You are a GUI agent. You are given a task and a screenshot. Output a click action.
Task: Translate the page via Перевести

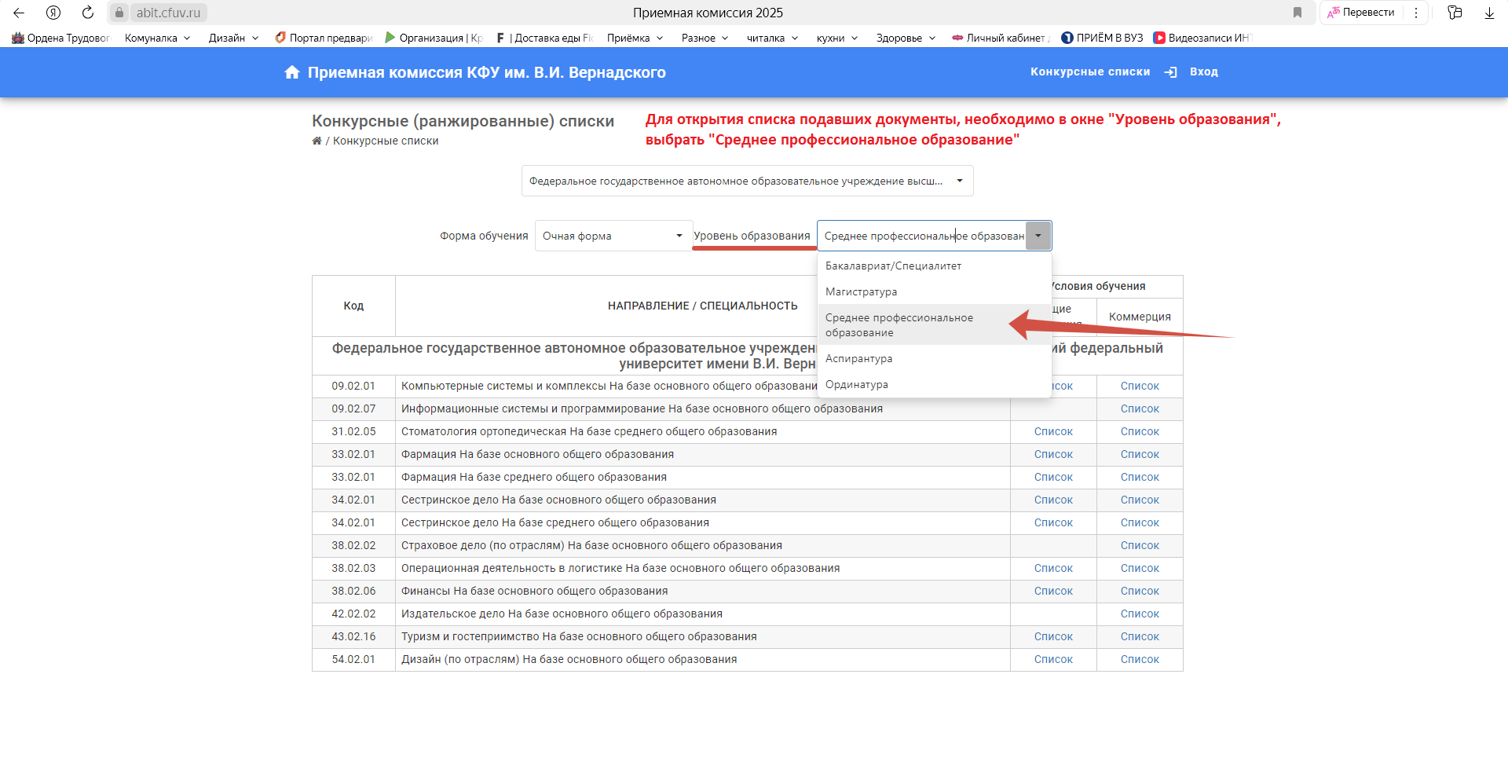click(1360, 13)
